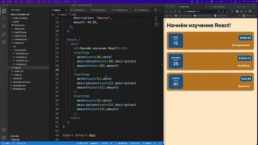Open errors and warnings count in status bar
Screen dimensions: 258x145
[x=21, y=143]
